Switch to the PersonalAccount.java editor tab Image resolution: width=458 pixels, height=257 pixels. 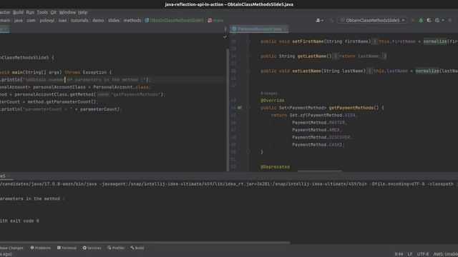click(x=259, y=29)
